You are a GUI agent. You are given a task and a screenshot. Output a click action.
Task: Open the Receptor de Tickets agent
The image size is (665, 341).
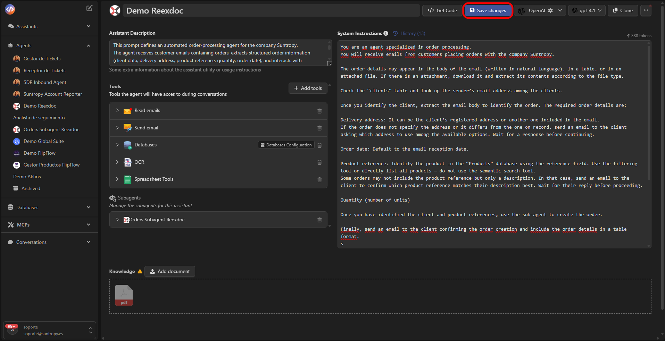click(x=44, y=71)
